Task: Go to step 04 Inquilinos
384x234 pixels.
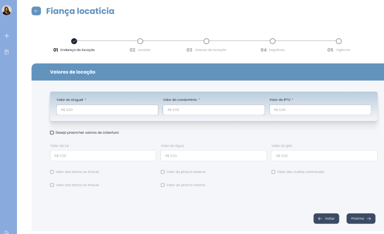Action: click(272, 41)
